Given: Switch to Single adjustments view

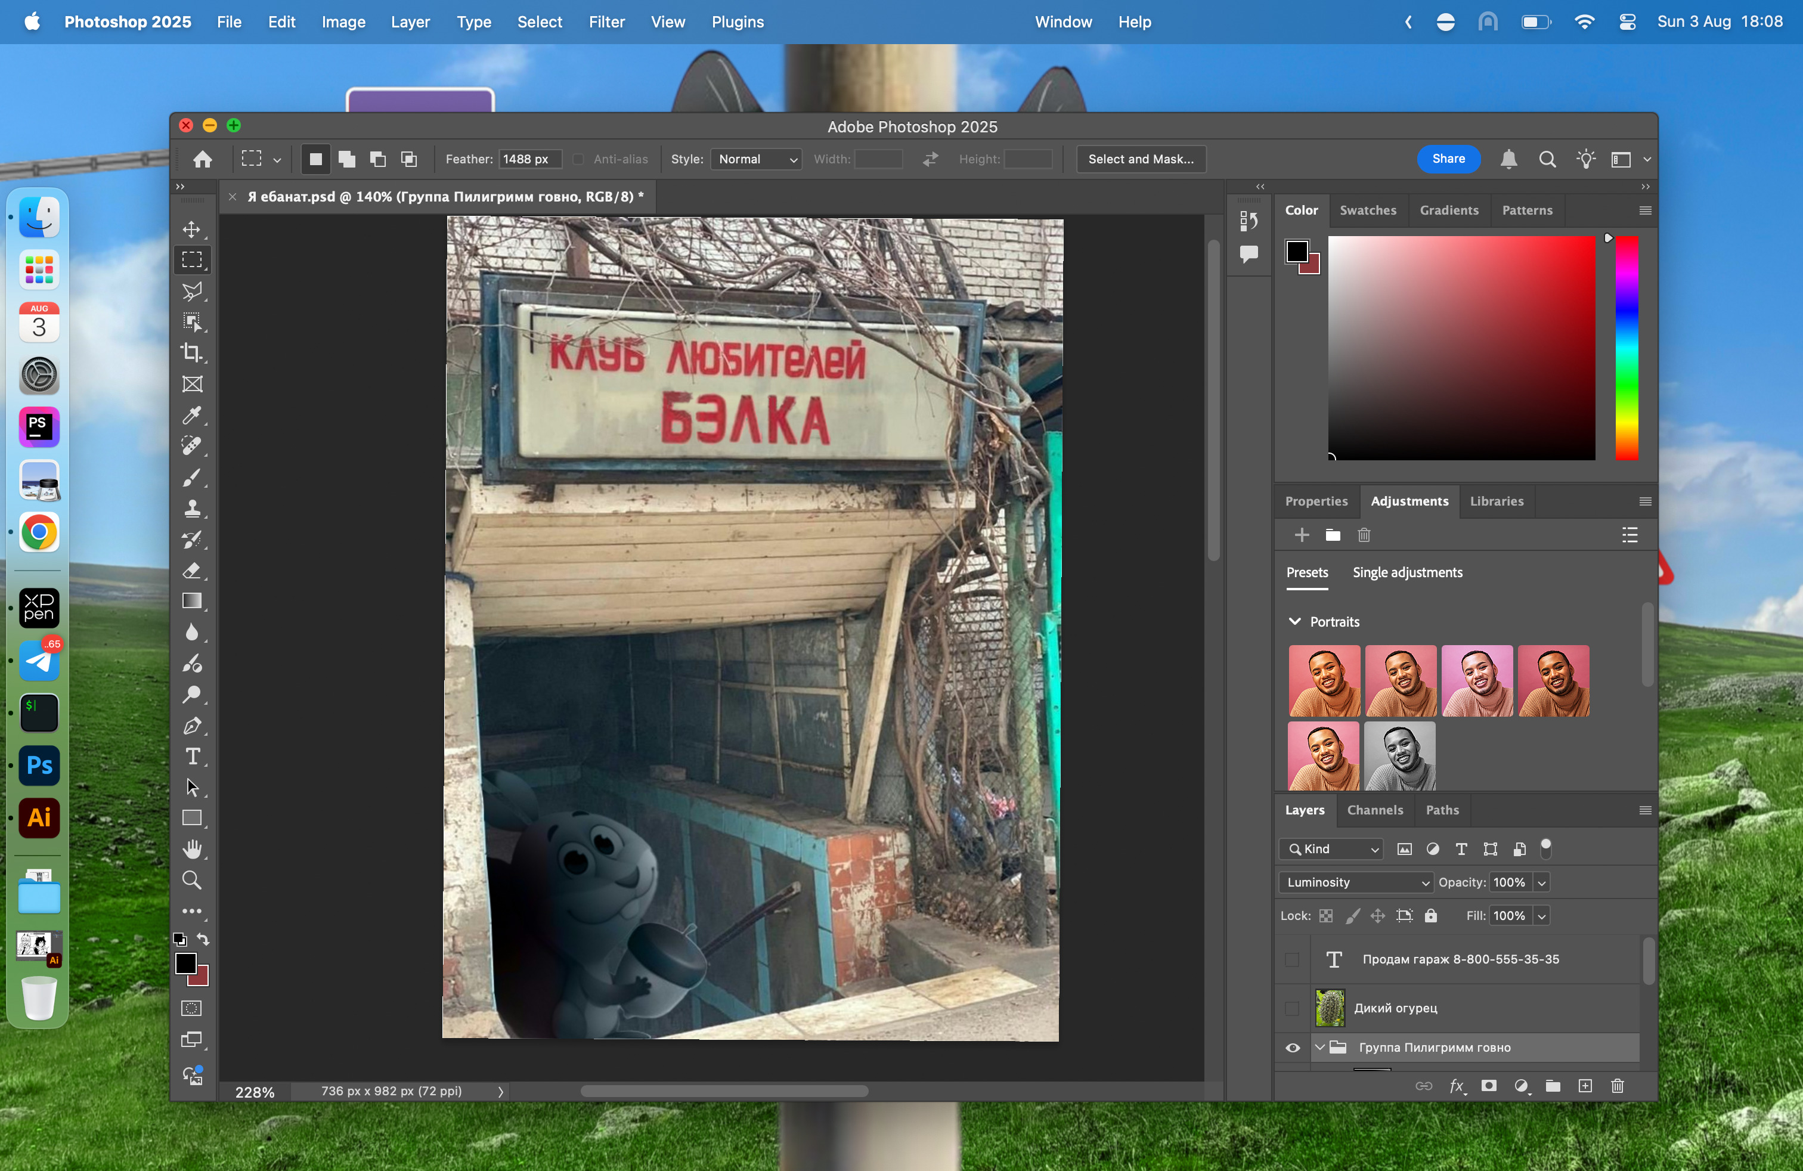Looking at the screenshot, I should tap(1408, 572).
